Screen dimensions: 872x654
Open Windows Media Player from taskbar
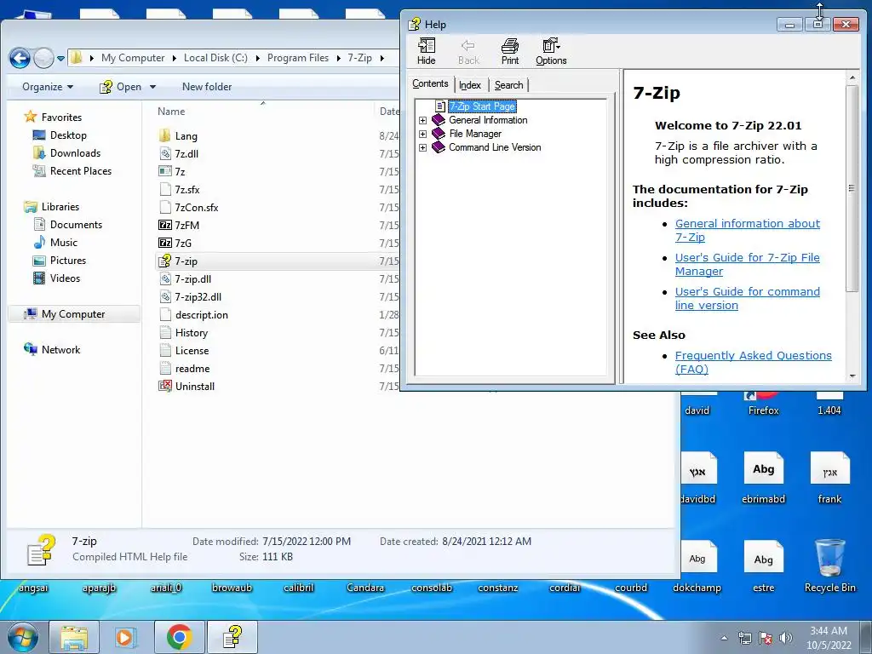tap(126, 637)
